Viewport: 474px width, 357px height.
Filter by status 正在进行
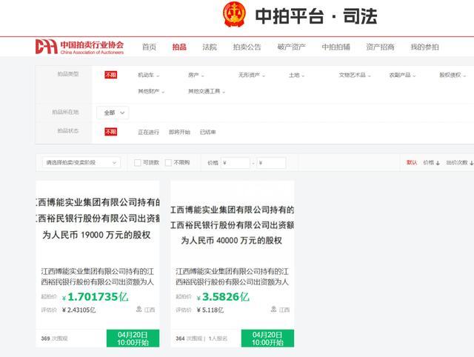point(148,132)
